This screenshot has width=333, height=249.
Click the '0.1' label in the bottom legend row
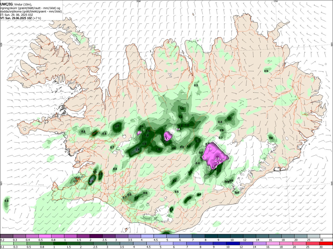(2, 247)
